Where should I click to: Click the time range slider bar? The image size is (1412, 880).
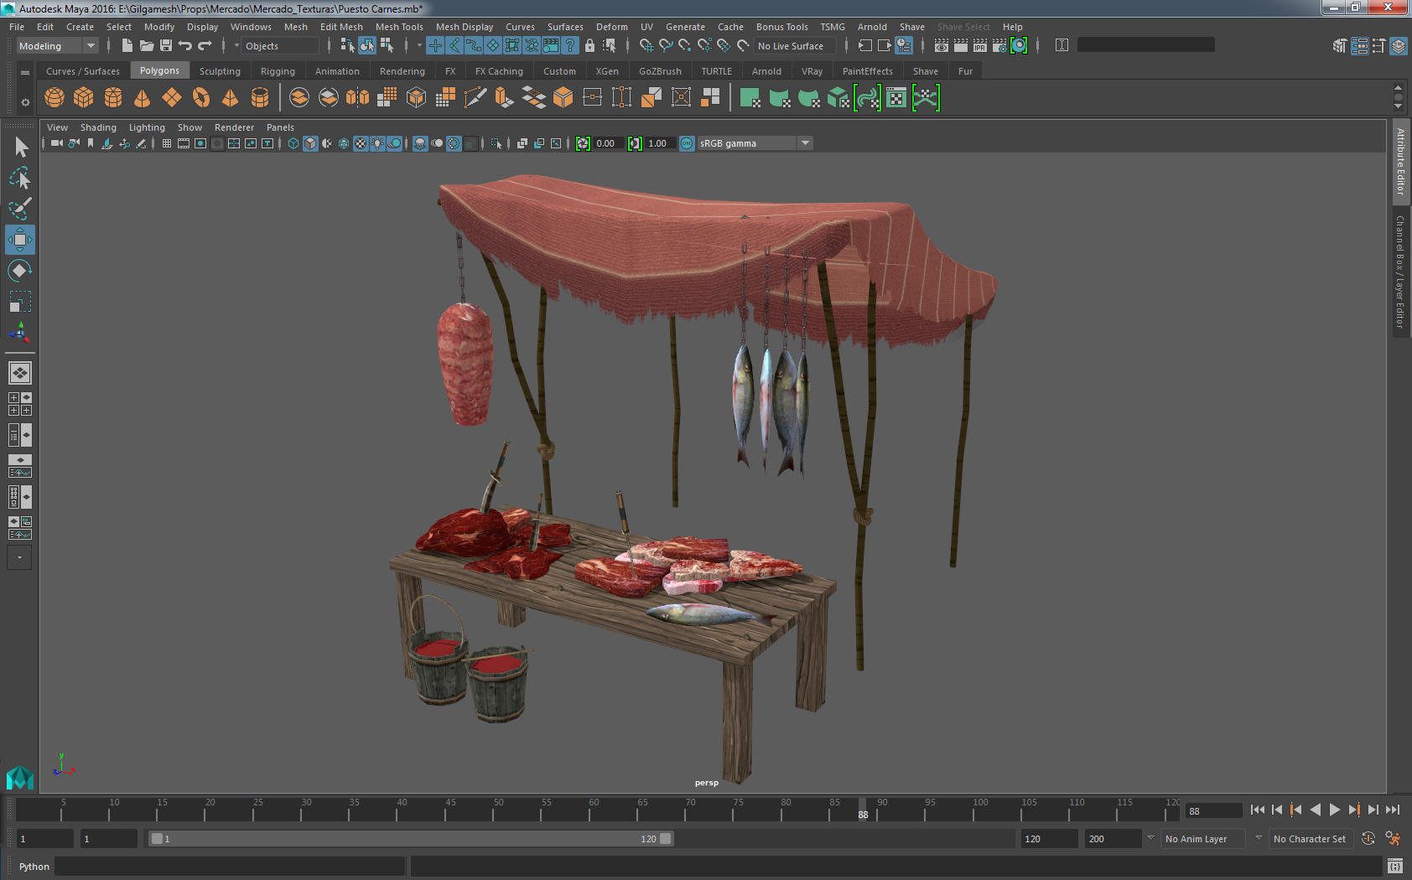click(411, 839)
